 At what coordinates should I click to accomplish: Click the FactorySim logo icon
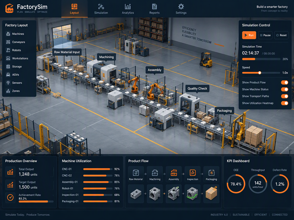click(9, 8)
